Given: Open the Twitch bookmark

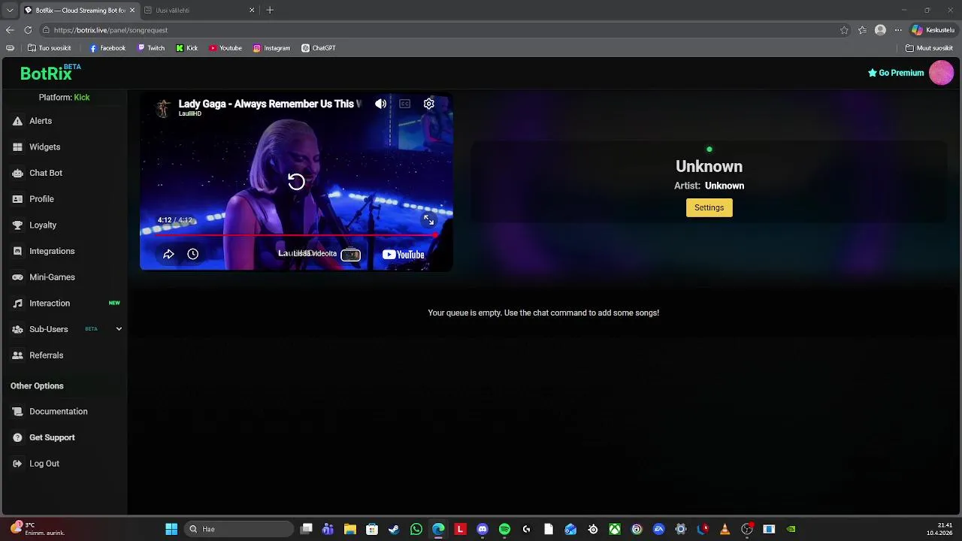Looking at the screenshot, I should click(151, 48).
